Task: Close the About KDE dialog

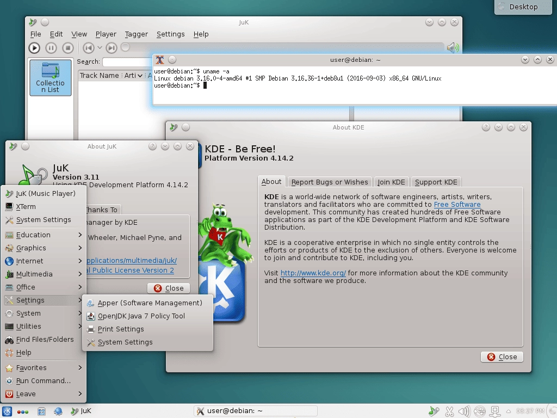Action: click(x=502, y=357)
